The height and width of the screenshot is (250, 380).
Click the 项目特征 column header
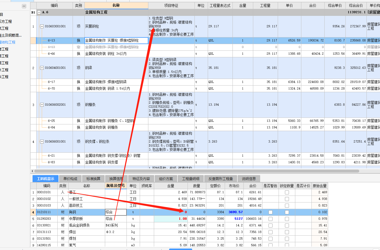click(x=171, y=6)
